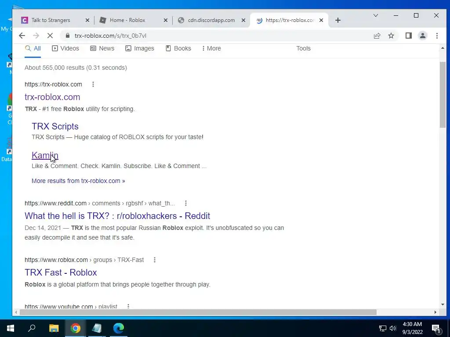
Task: Open Chrome's three-dot menu
Action: click(437, 36)
